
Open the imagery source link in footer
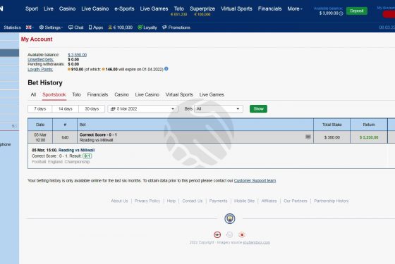[x=257, y=243]
